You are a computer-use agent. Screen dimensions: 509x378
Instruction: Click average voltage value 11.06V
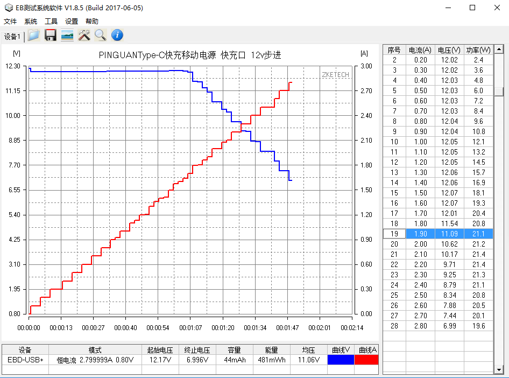coord(308,360)
